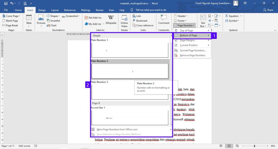
Task: Insert a Link
Action: (x=137, y=16)
